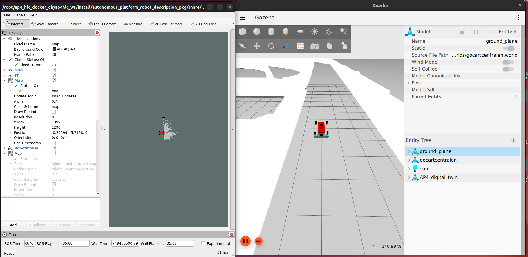The height and width of the screenshot is (257, 528).
Task: Click the lock icon in Model inspector
Action: click(462, 32)
